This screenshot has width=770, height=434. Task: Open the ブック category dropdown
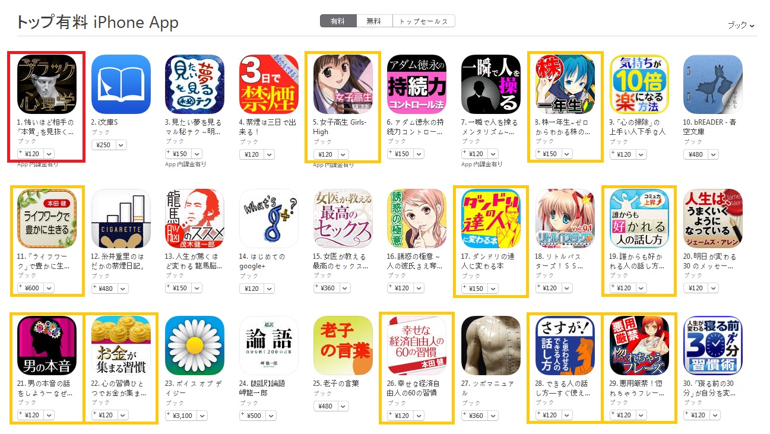tap(741, 26)
